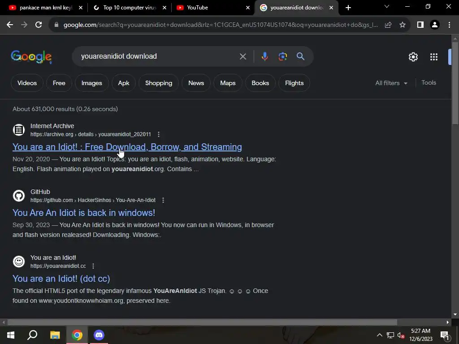Click the GitHub favicon

coord(19,195)
